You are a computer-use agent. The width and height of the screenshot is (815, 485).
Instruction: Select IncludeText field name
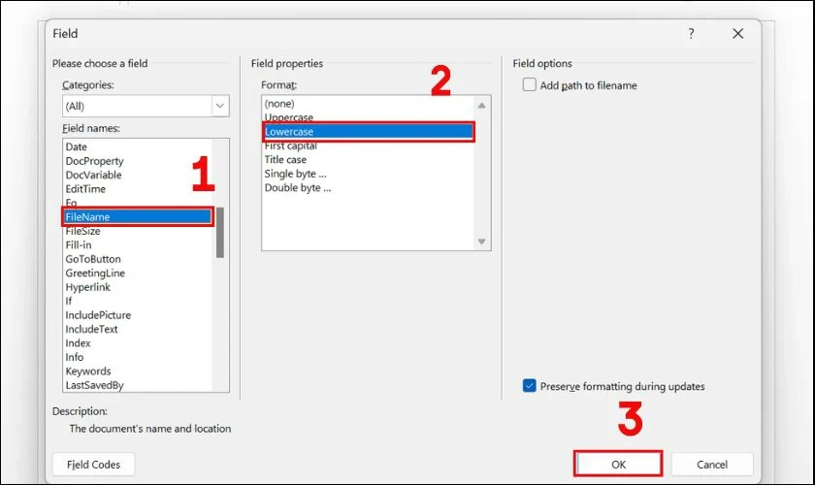coord(137,330)
